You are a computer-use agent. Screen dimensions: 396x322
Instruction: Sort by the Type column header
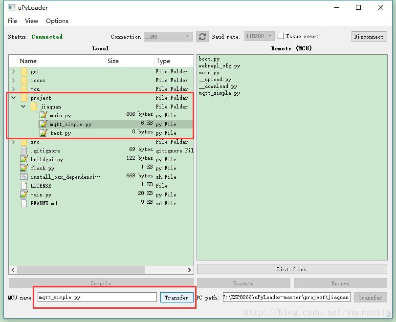pyautogui.click(x=174, y=61)
